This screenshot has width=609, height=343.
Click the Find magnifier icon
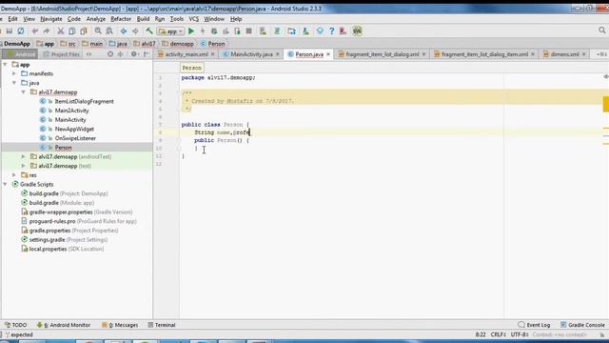(x=98, y=30)
